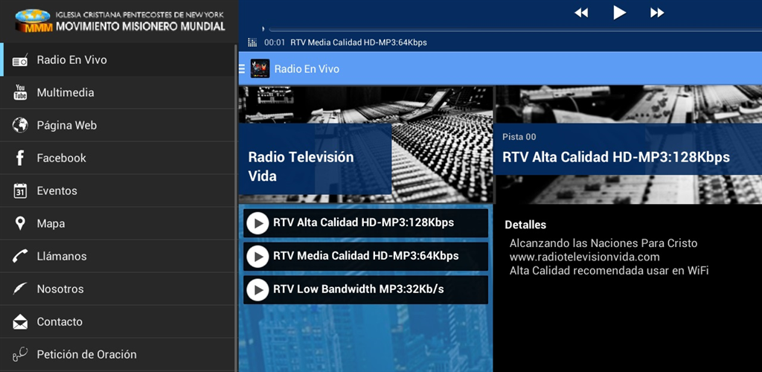Start playback with the top play button
762x372 pixels.
[x=619, y=13]
